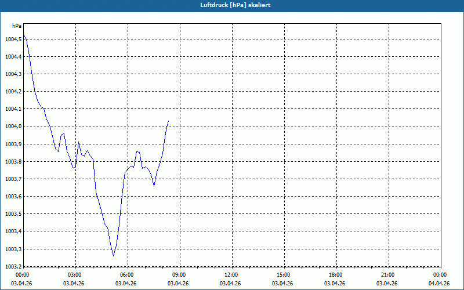The height and width of the screenshot is (290, 464).
Task: Select the 1004,5 y-axis value
Action: click(x=13, y=39)
